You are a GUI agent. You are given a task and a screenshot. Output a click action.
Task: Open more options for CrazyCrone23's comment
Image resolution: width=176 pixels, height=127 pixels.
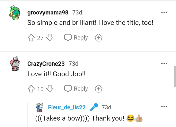pos(164,63)
